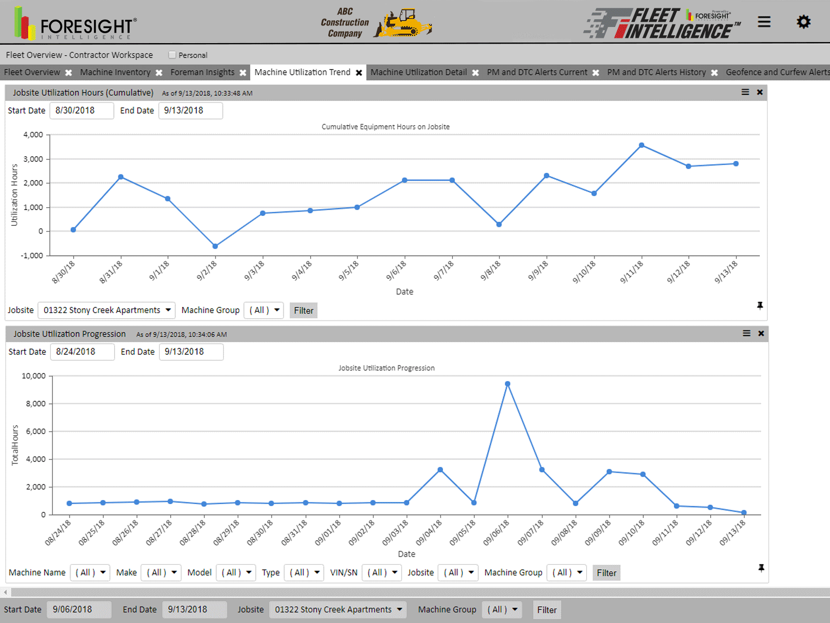Click the horizontal scrollbar track

pos(420,592)
